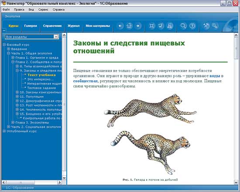Open Это интересно... tree item
This screenshot has width=240, height=192.
click(41, 79)
